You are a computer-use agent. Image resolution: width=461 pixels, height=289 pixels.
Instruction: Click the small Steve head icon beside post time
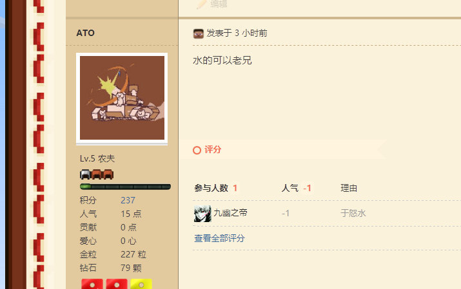pyautogui.click(x=199, y=33)
